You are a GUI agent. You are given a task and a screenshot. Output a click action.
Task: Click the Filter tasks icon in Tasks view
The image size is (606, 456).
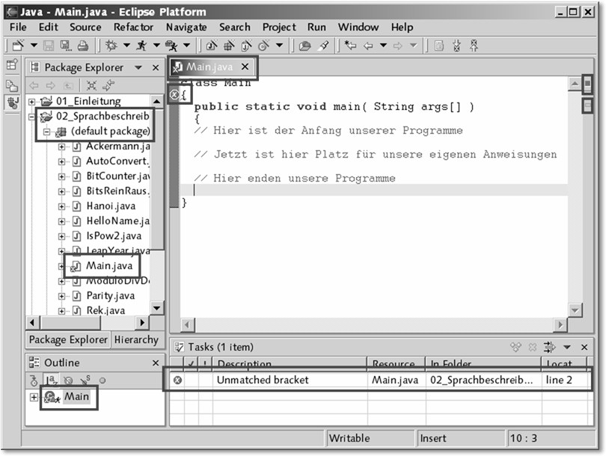(x=551, y=347)
